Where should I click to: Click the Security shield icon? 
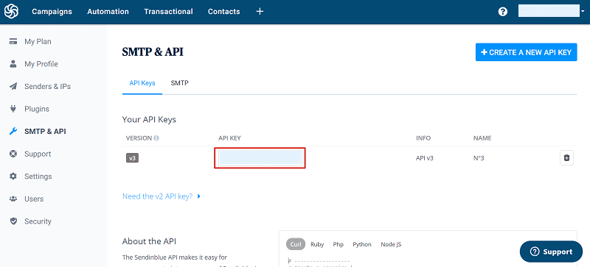coord(13,221)
